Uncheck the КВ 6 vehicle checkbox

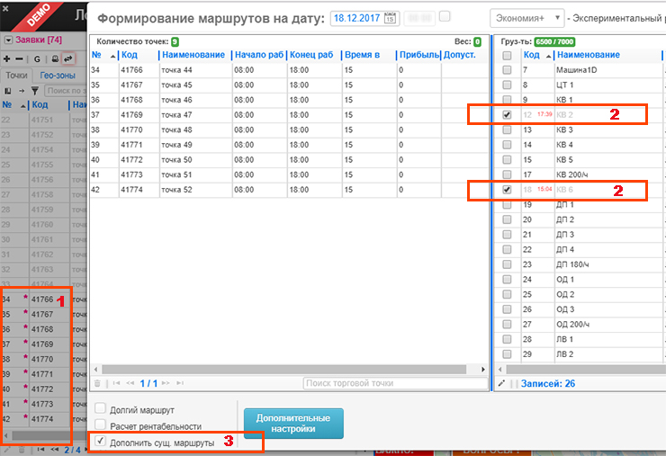507,190
